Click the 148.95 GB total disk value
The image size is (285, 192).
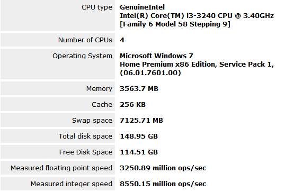[139, 136]
